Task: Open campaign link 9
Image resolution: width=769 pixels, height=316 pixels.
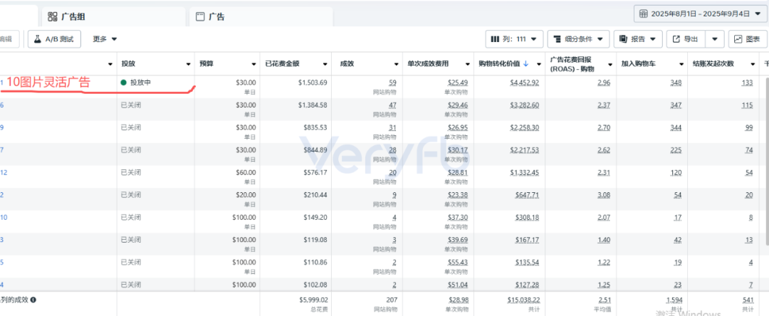Action: point(2,127)
